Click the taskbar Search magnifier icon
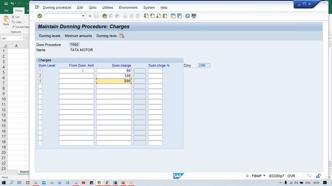332x186 pixels. [x=11, y=182]
